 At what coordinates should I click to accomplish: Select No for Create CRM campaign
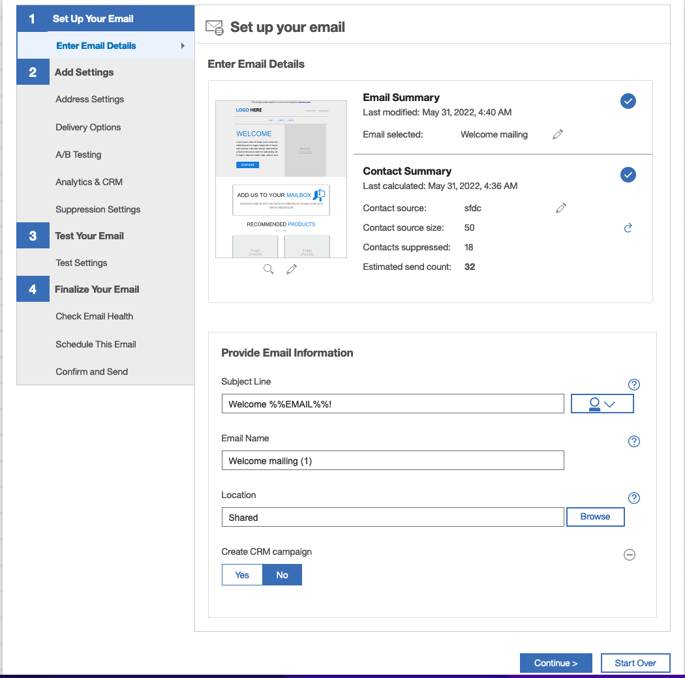(282, 574)
